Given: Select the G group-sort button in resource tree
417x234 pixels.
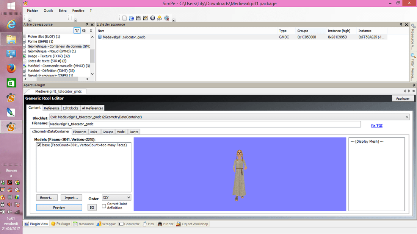Looking at the screenshot, I should click(84, 31).
